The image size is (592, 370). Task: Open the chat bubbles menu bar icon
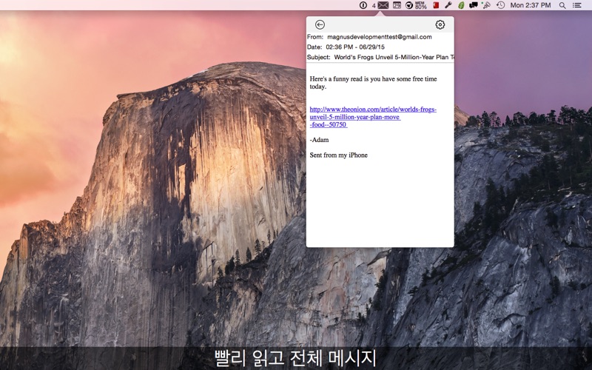coord(473,5)
